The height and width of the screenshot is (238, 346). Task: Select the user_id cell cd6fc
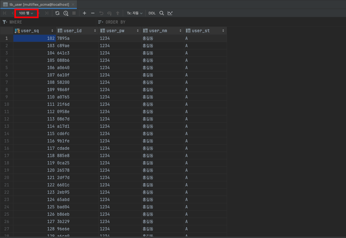click(77, 133)
